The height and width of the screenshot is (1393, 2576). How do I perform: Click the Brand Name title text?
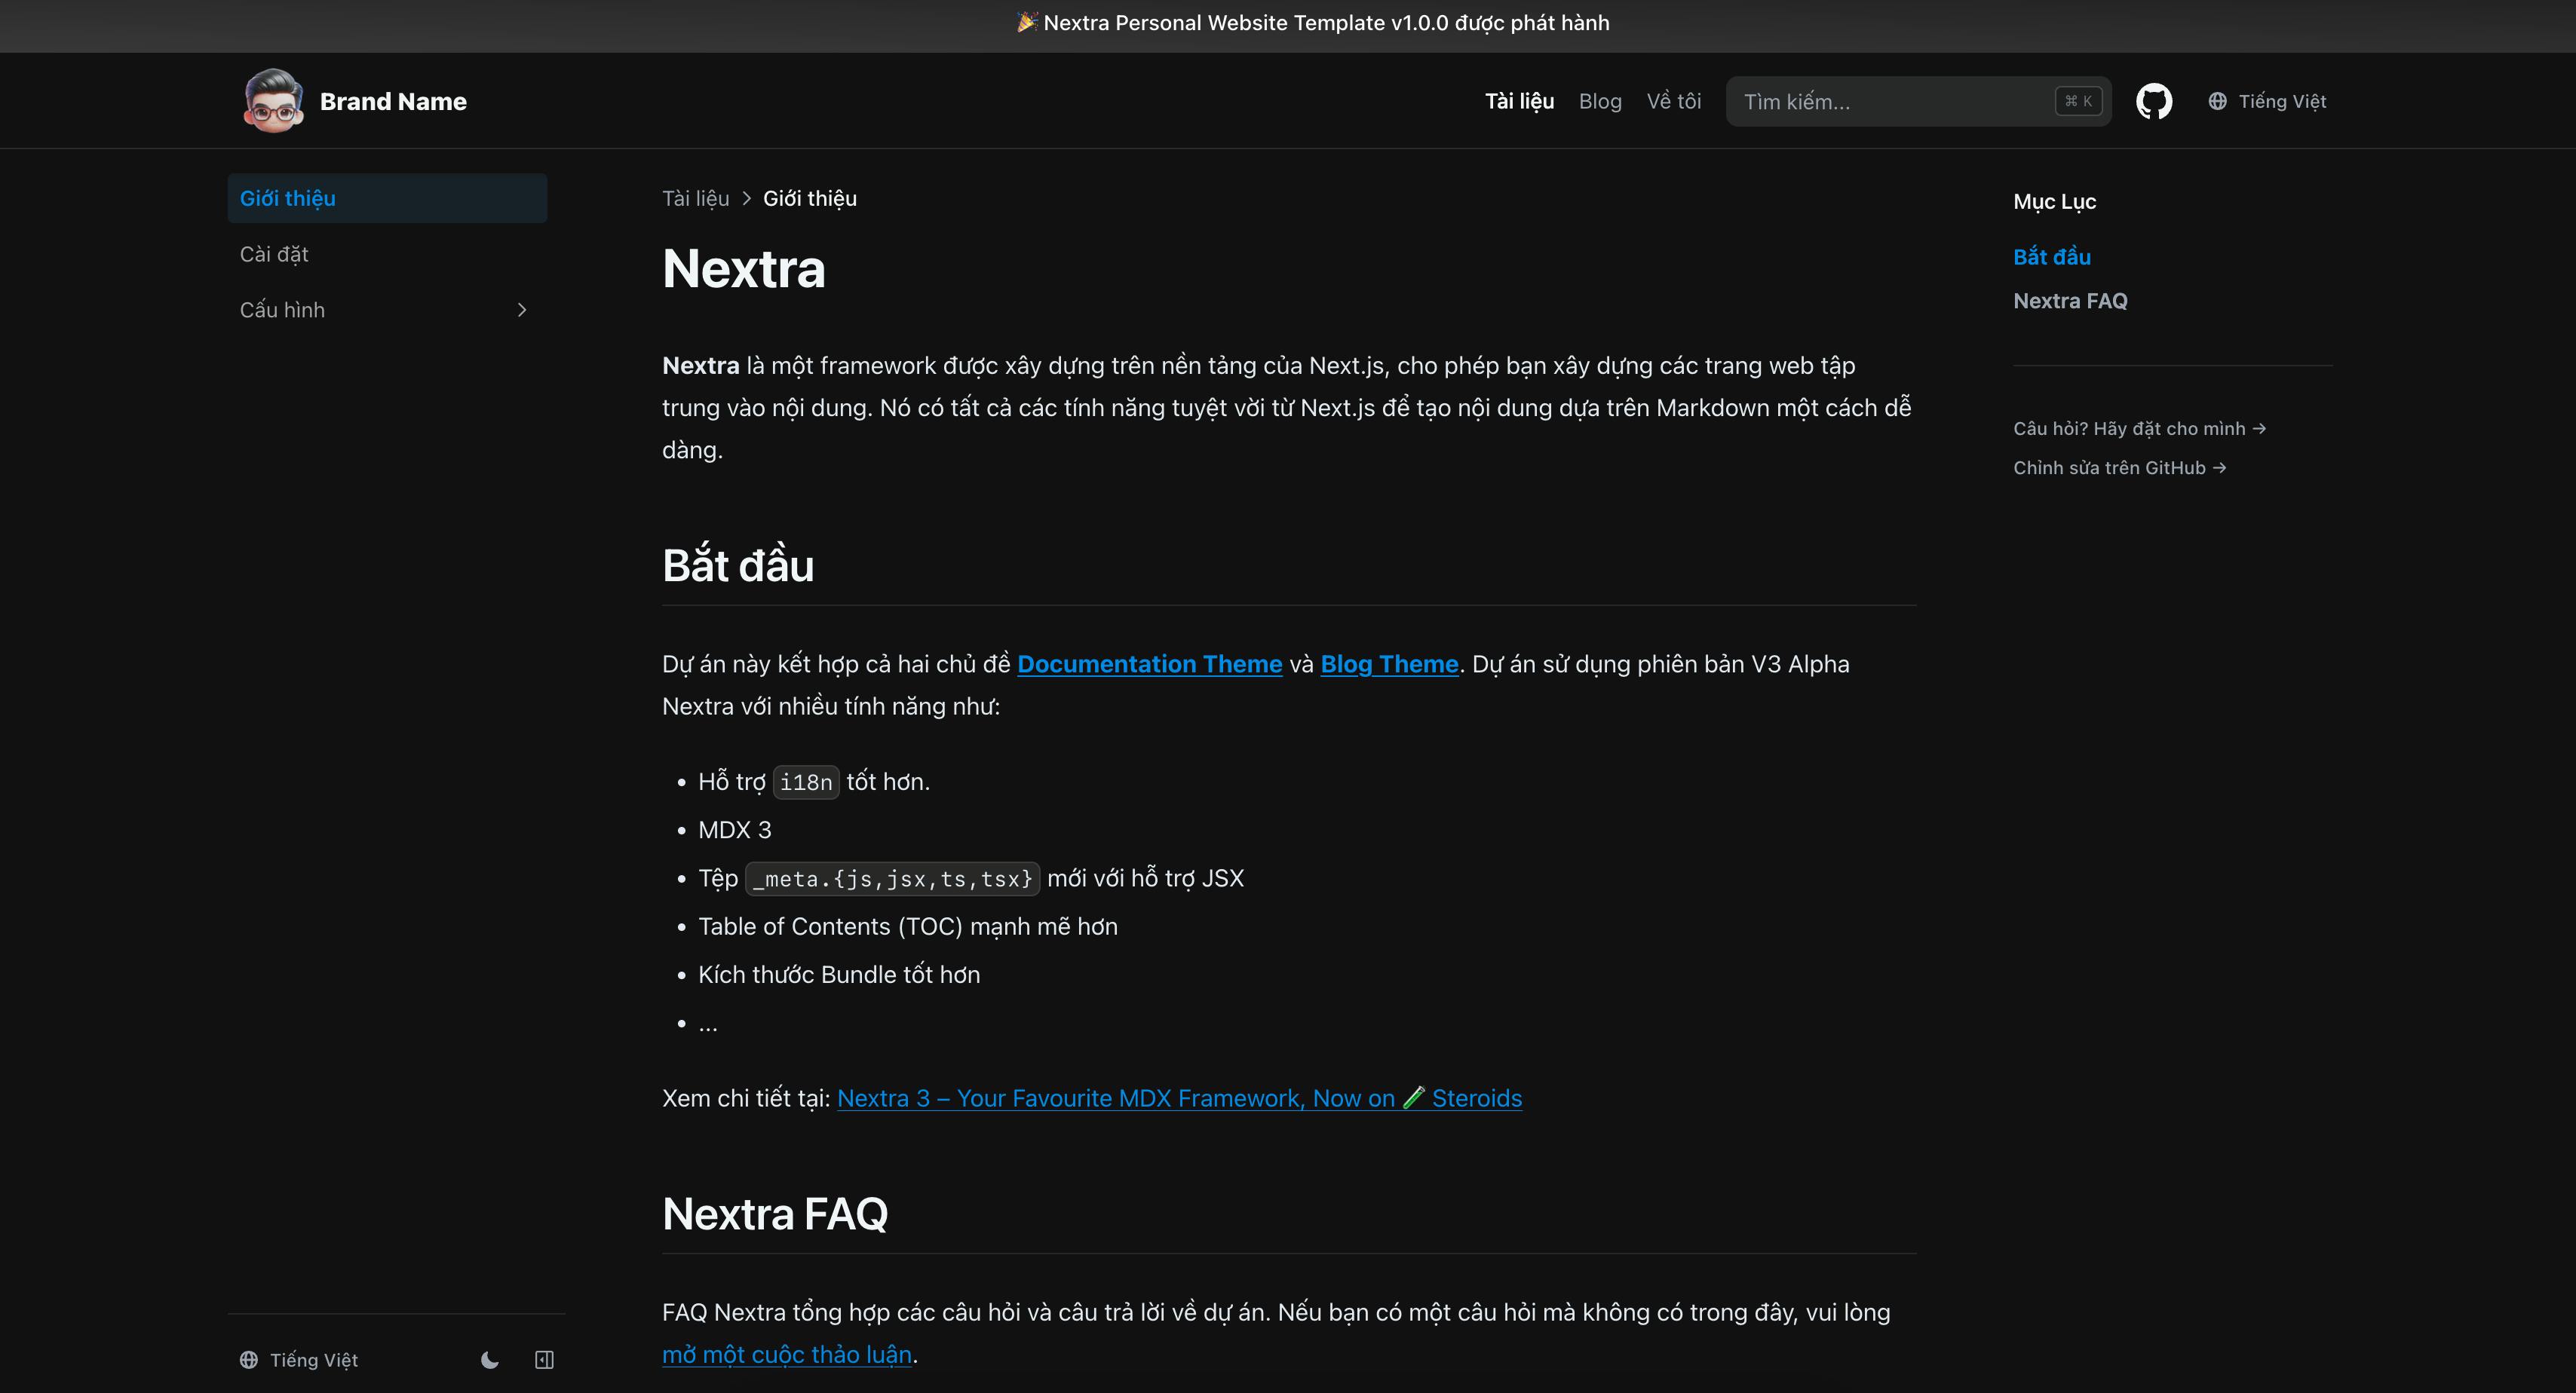tap(393, 101)
